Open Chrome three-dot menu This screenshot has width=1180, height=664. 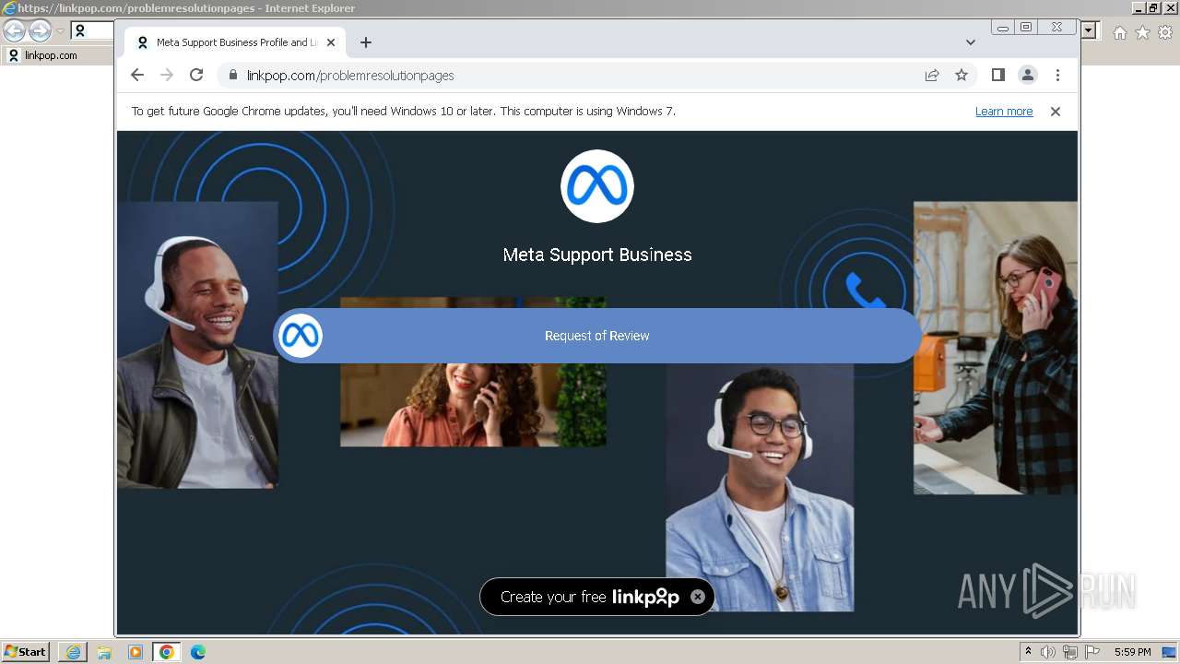pyautogui.click(x=1057, y=76)
